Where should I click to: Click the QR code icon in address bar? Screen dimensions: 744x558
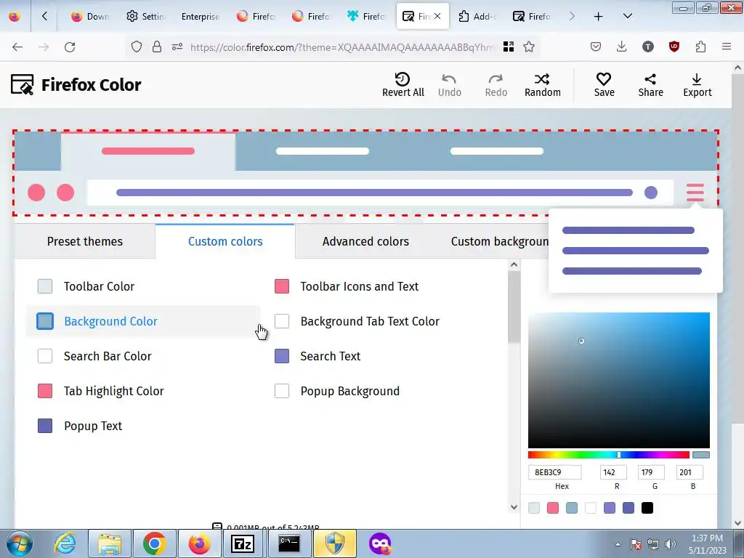point(509,47)
